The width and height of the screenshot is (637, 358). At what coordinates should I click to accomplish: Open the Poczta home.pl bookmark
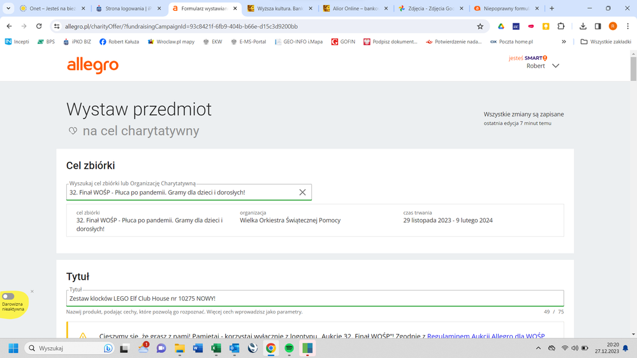click(x=511, y=42)
